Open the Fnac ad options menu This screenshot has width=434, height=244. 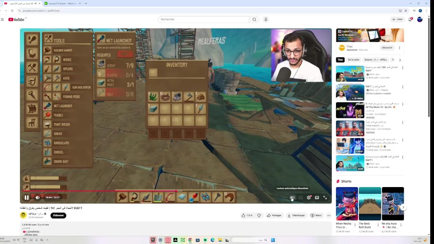pos(399,48)
